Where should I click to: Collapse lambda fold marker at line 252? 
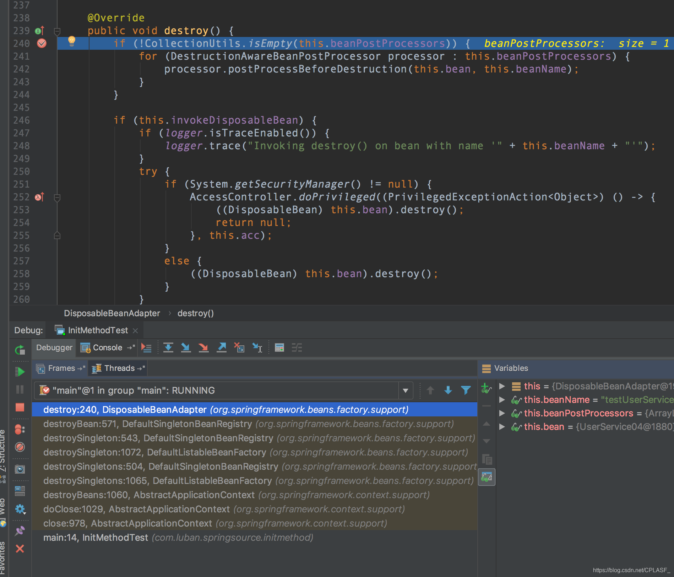57,197
